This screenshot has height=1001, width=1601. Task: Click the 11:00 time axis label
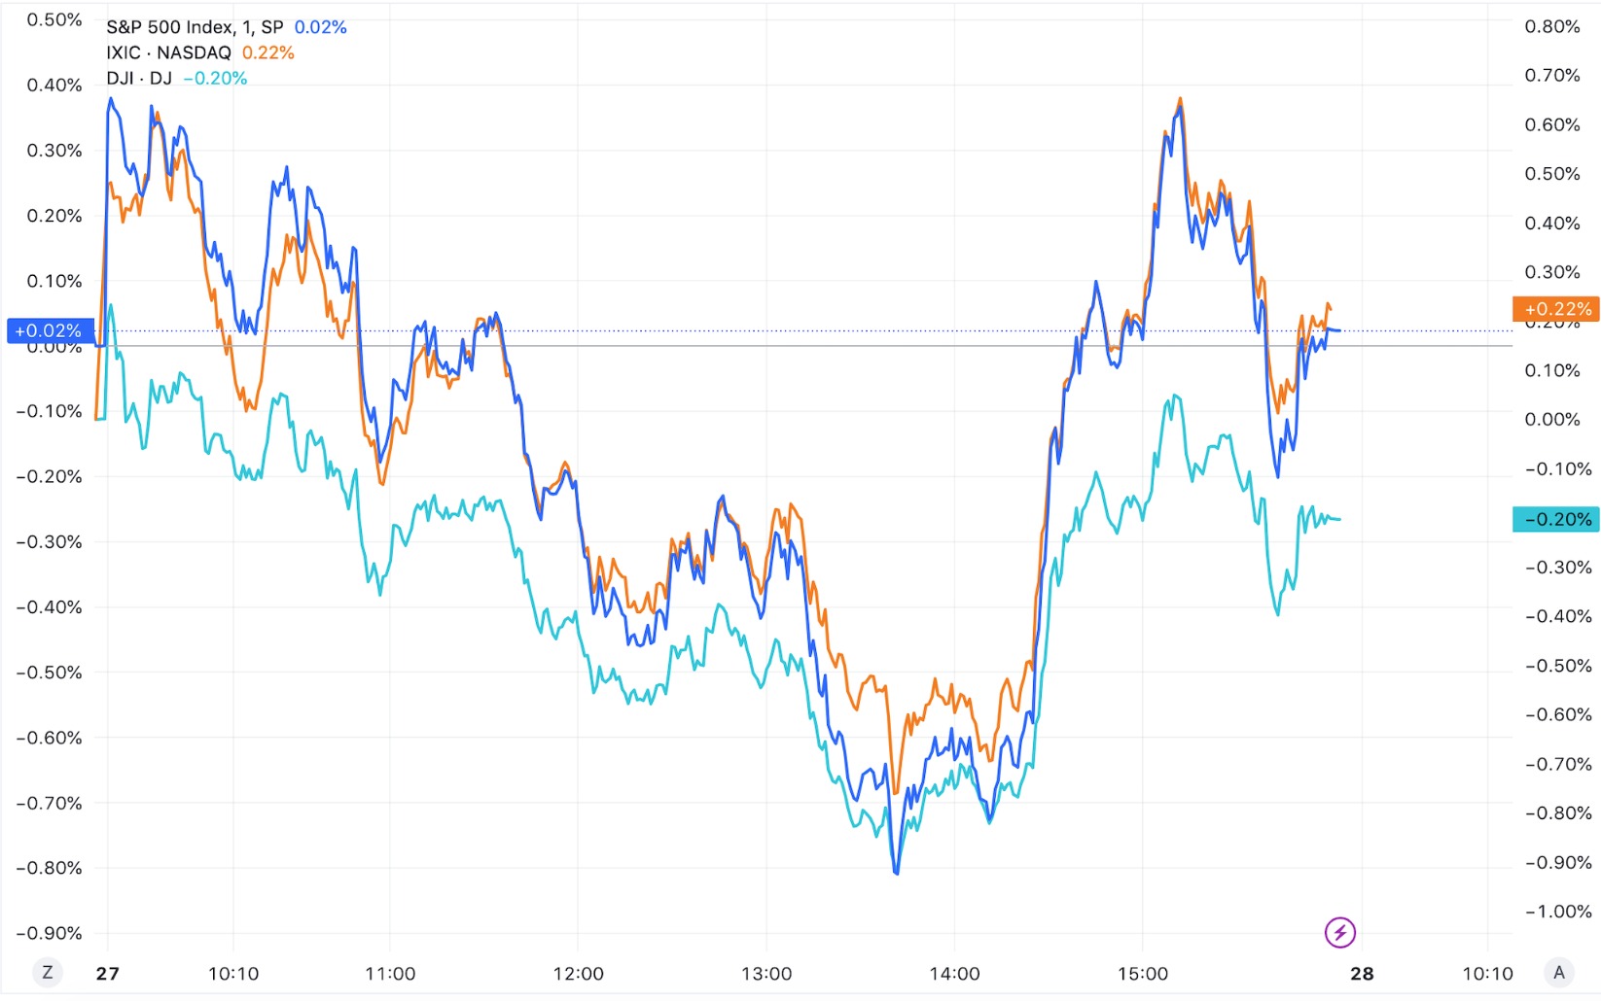[x=390, y=974]
